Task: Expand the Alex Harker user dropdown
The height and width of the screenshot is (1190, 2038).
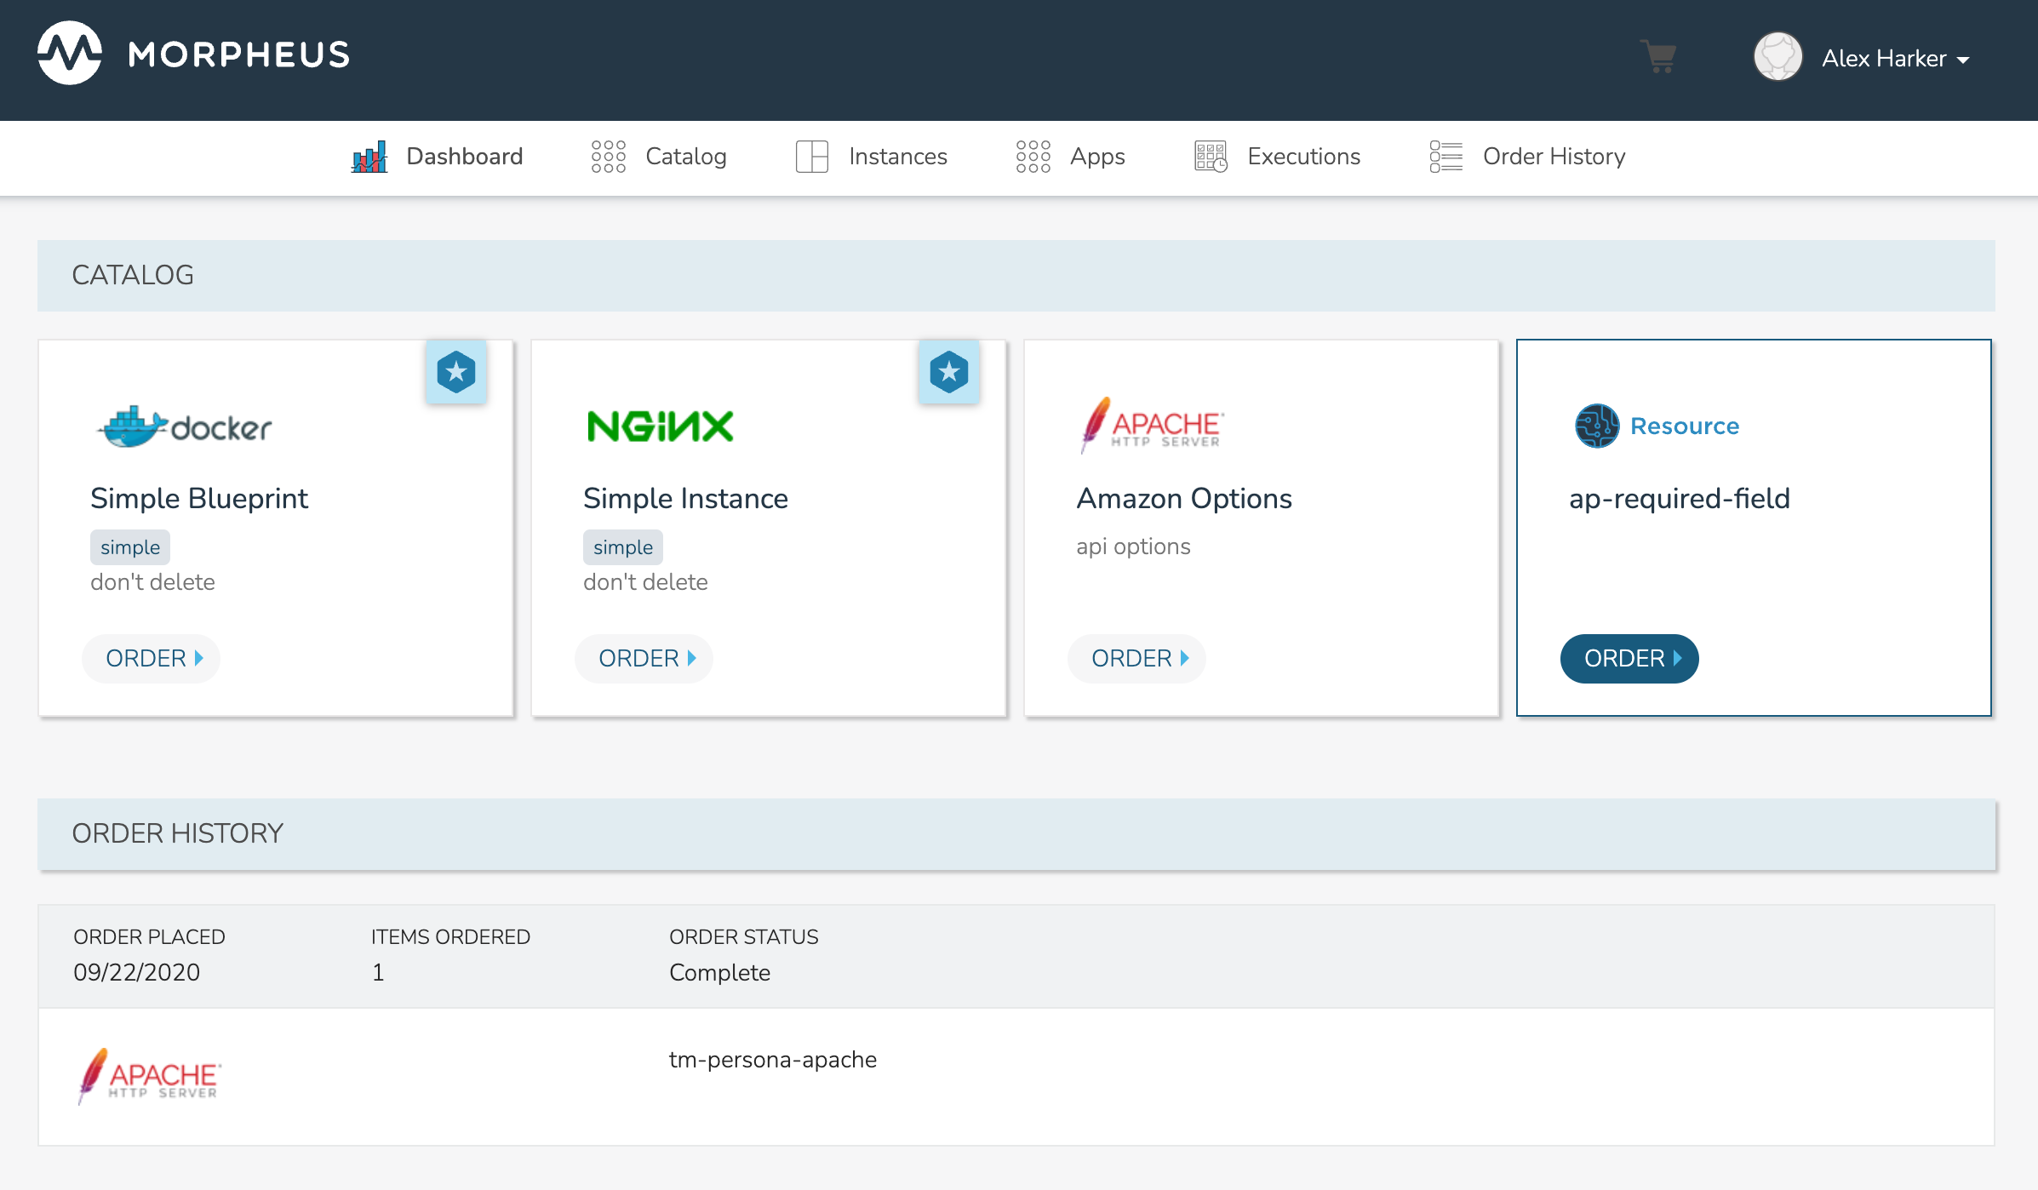Action: (x=1895, y=59)
